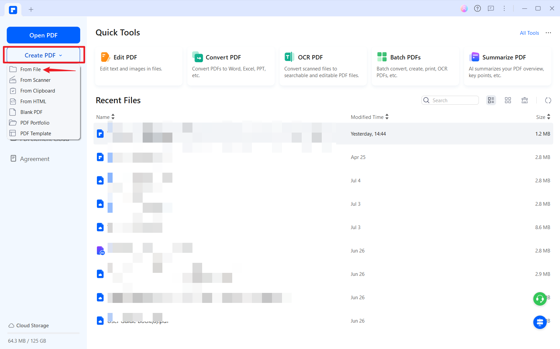Click the AI file icon in first Jun 26 row
560x349 pixels.
101,250
